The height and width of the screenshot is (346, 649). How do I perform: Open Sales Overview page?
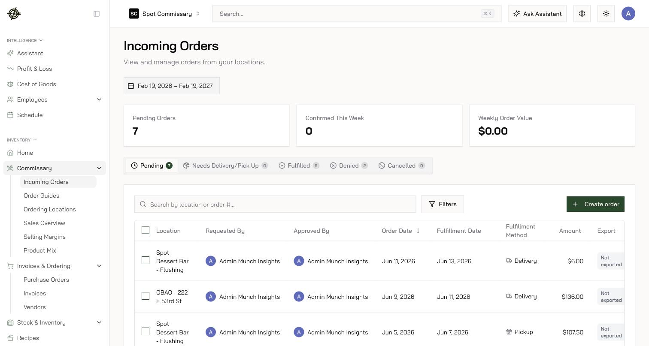[x=44, y=223]
